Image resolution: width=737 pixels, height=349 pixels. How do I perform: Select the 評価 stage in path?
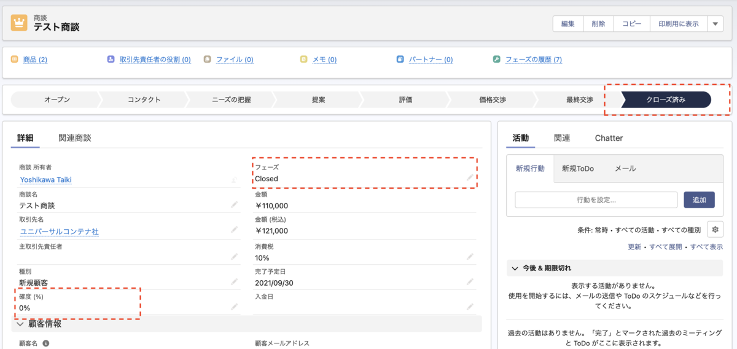[405, 100]
